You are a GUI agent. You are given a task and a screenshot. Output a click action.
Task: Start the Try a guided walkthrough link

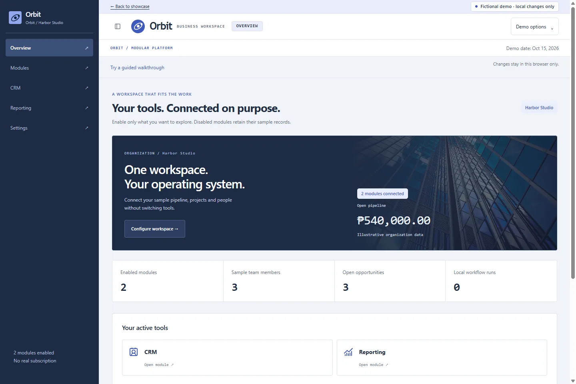pyautogui.click(x=137, y=68)
